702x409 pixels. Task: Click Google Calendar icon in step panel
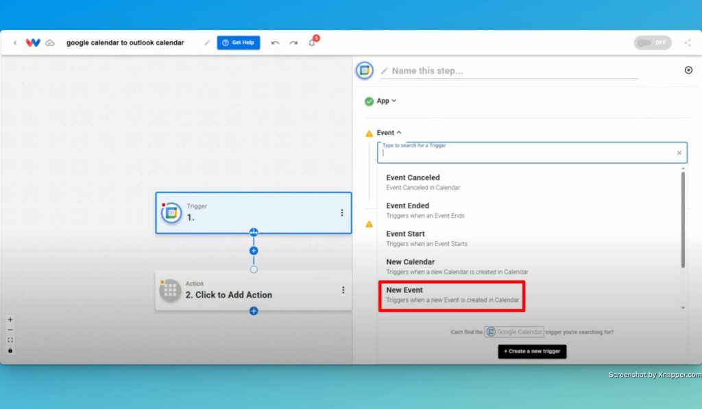tap(365, 71)
